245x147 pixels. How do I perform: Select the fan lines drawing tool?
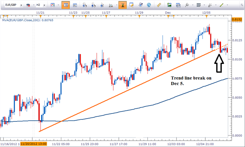pos(210,5)
